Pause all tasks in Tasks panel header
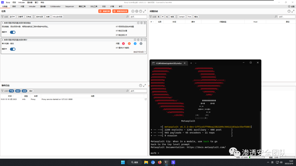This screenshot has width=296, height=166. click(133, 11)
